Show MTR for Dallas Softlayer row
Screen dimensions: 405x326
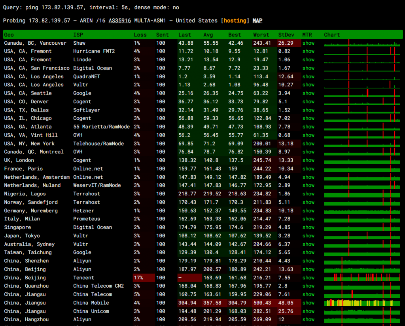pos(308,110)
